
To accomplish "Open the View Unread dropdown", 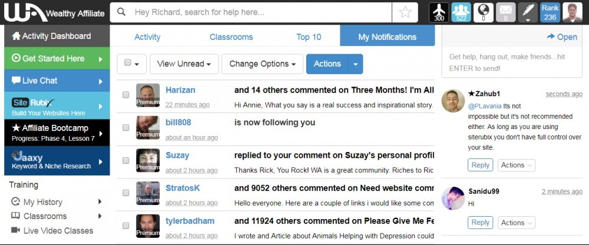I will coord(184,64).
